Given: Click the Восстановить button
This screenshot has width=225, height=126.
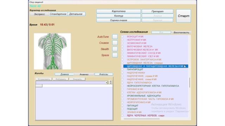Looking at the screenshot, I should pyautogui.click(x=181, y=33).
